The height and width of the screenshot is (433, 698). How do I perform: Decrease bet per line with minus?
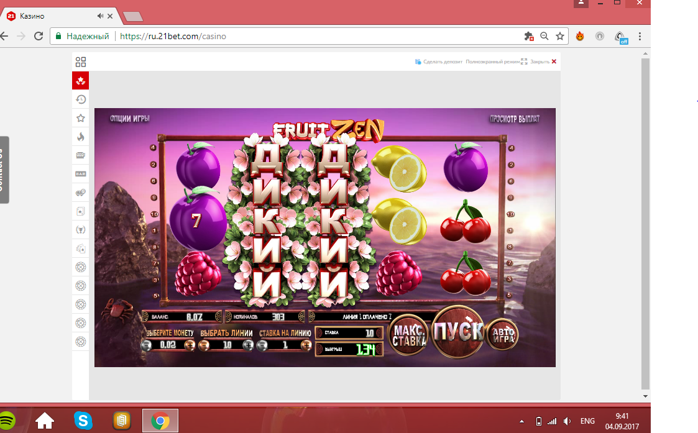pos(263,345)
